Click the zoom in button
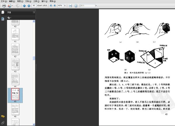 point(55,6)
